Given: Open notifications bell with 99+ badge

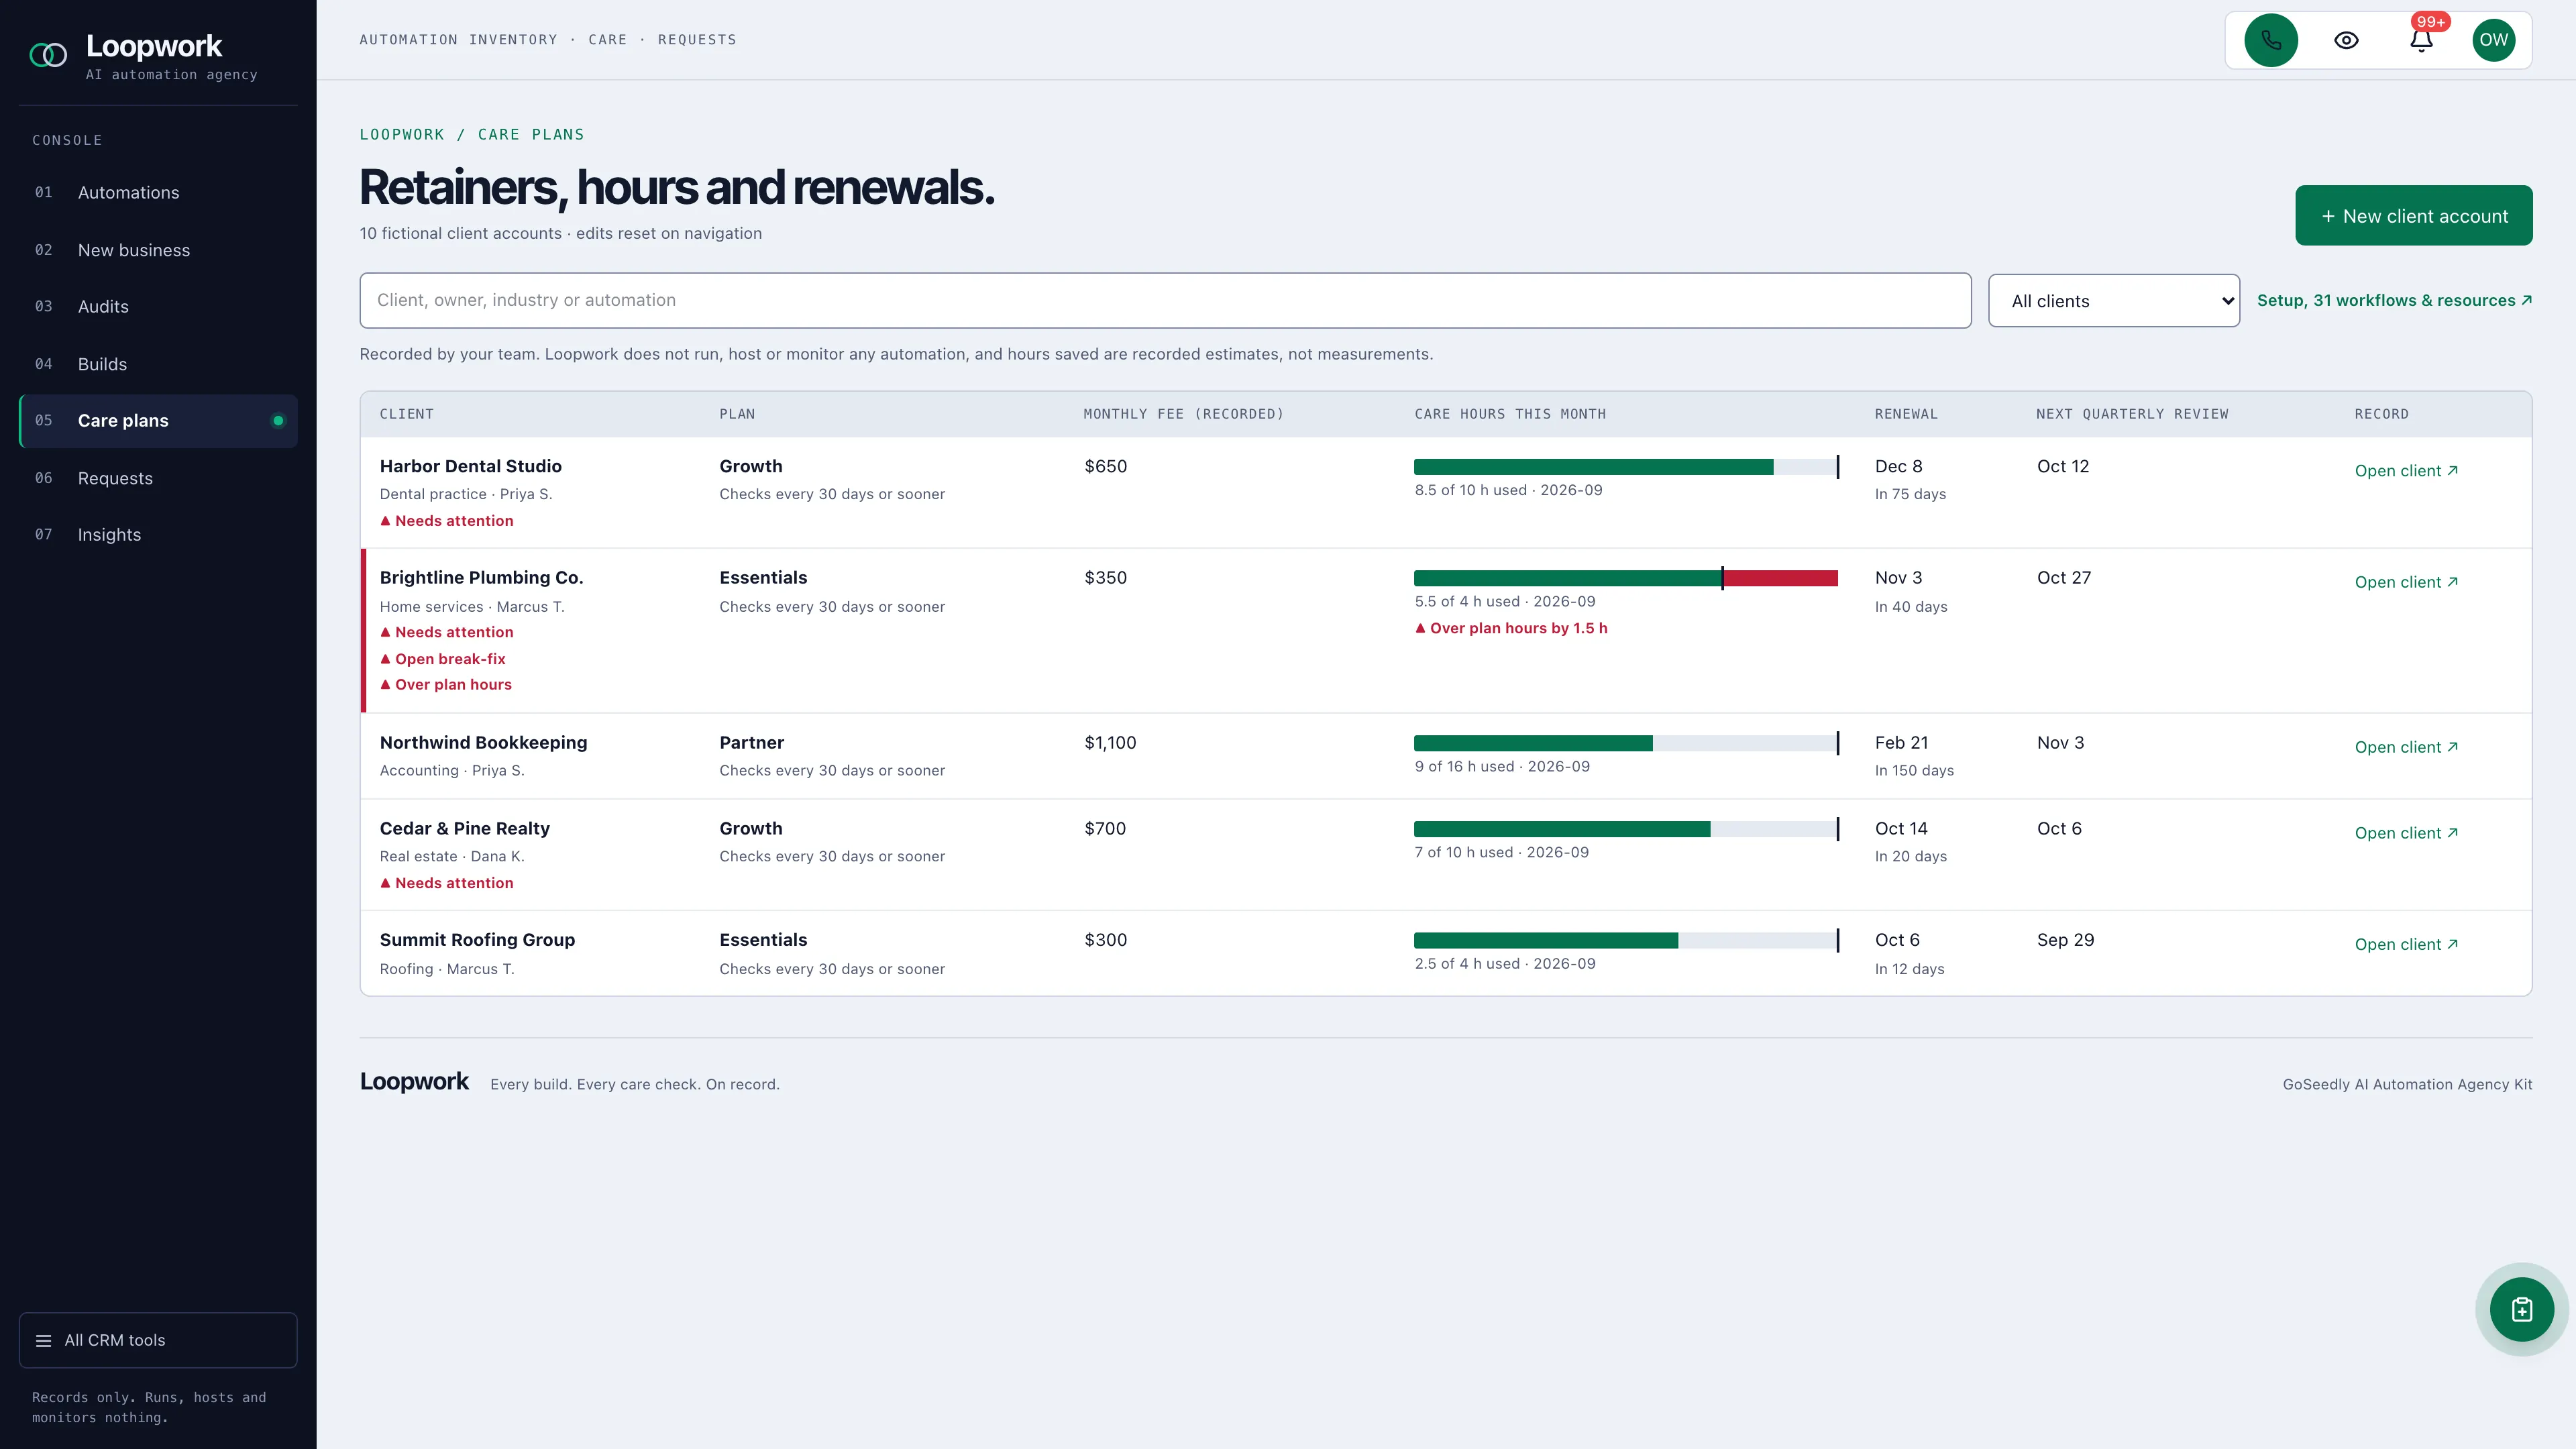Looking at the screenshot, I should 2421,40.
